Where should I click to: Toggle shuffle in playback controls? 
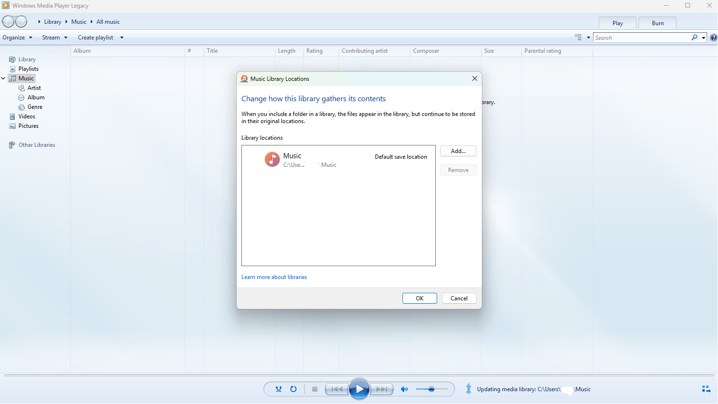point(278,389)
